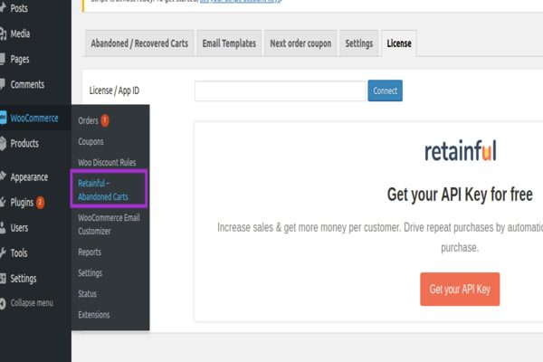Select WooCommerce in the sidebar

coord(34,119)
